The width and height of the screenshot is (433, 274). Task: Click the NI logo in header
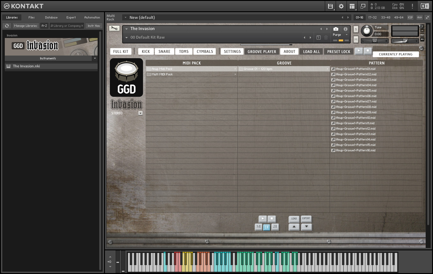click(x=425, y=6)
